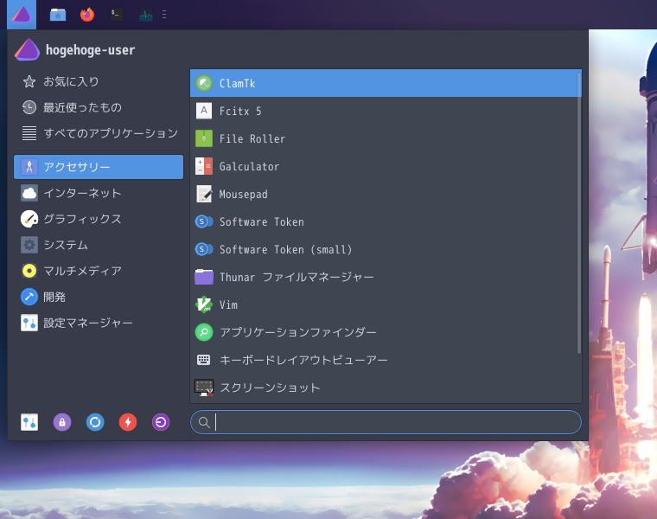Open settings manager icon in bottom row
This screenshot has height=519, width=657.
pos(29,422)
